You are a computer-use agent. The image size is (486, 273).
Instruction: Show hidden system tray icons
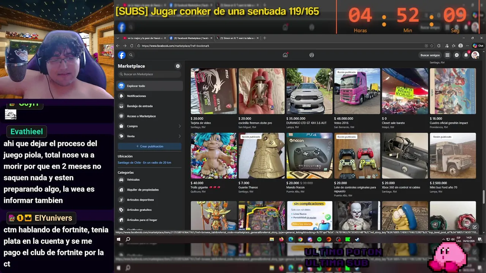tap(443, 239)
